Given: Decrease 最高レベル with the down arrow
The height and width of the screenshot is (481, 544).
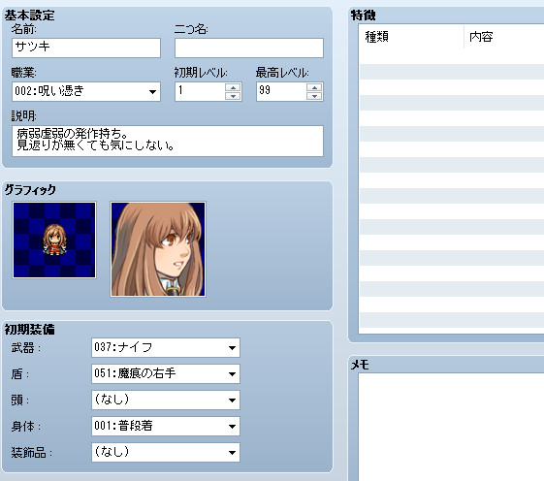Looking at the screenshot, I should (314, 96).
